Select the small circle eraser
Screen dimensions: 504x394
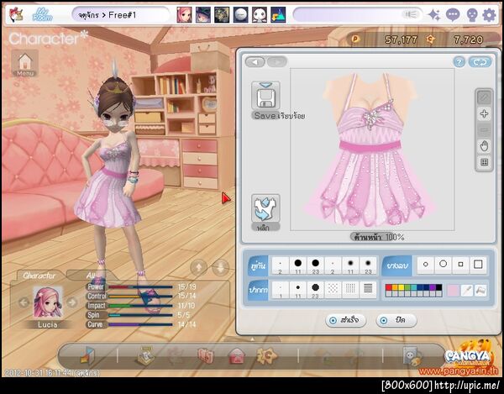[426, 265]
